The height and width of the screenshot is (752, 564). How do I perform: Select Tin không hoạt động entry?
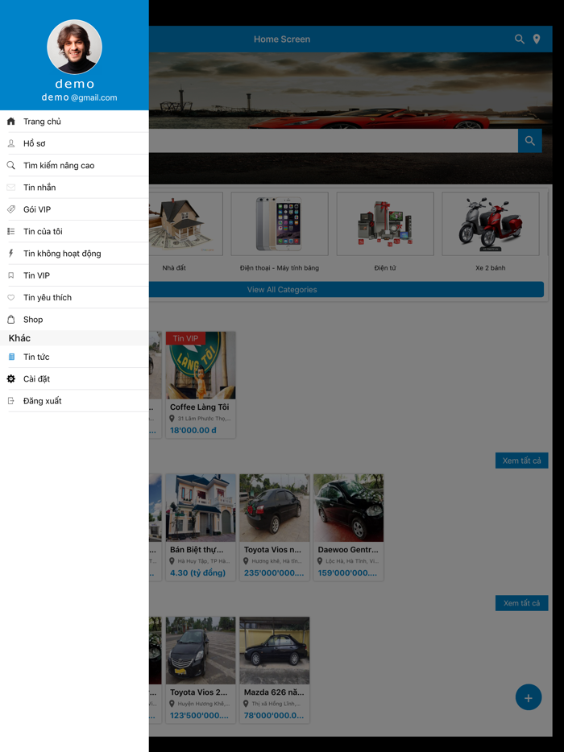pos(74,254)
